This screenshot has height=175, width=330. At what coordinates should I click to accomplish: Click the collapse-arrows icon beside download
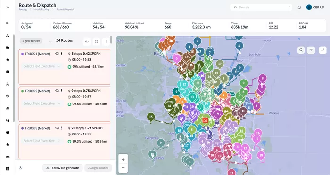pos(96,41)
